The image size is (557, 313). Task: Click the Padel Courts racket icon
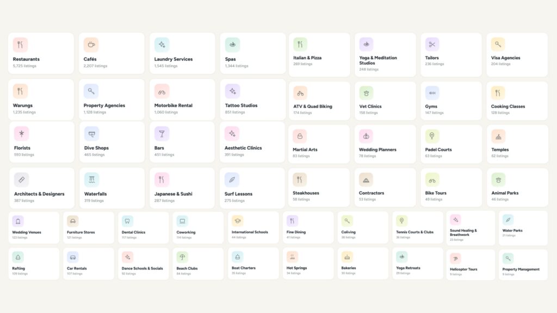[x=432, y=136]
